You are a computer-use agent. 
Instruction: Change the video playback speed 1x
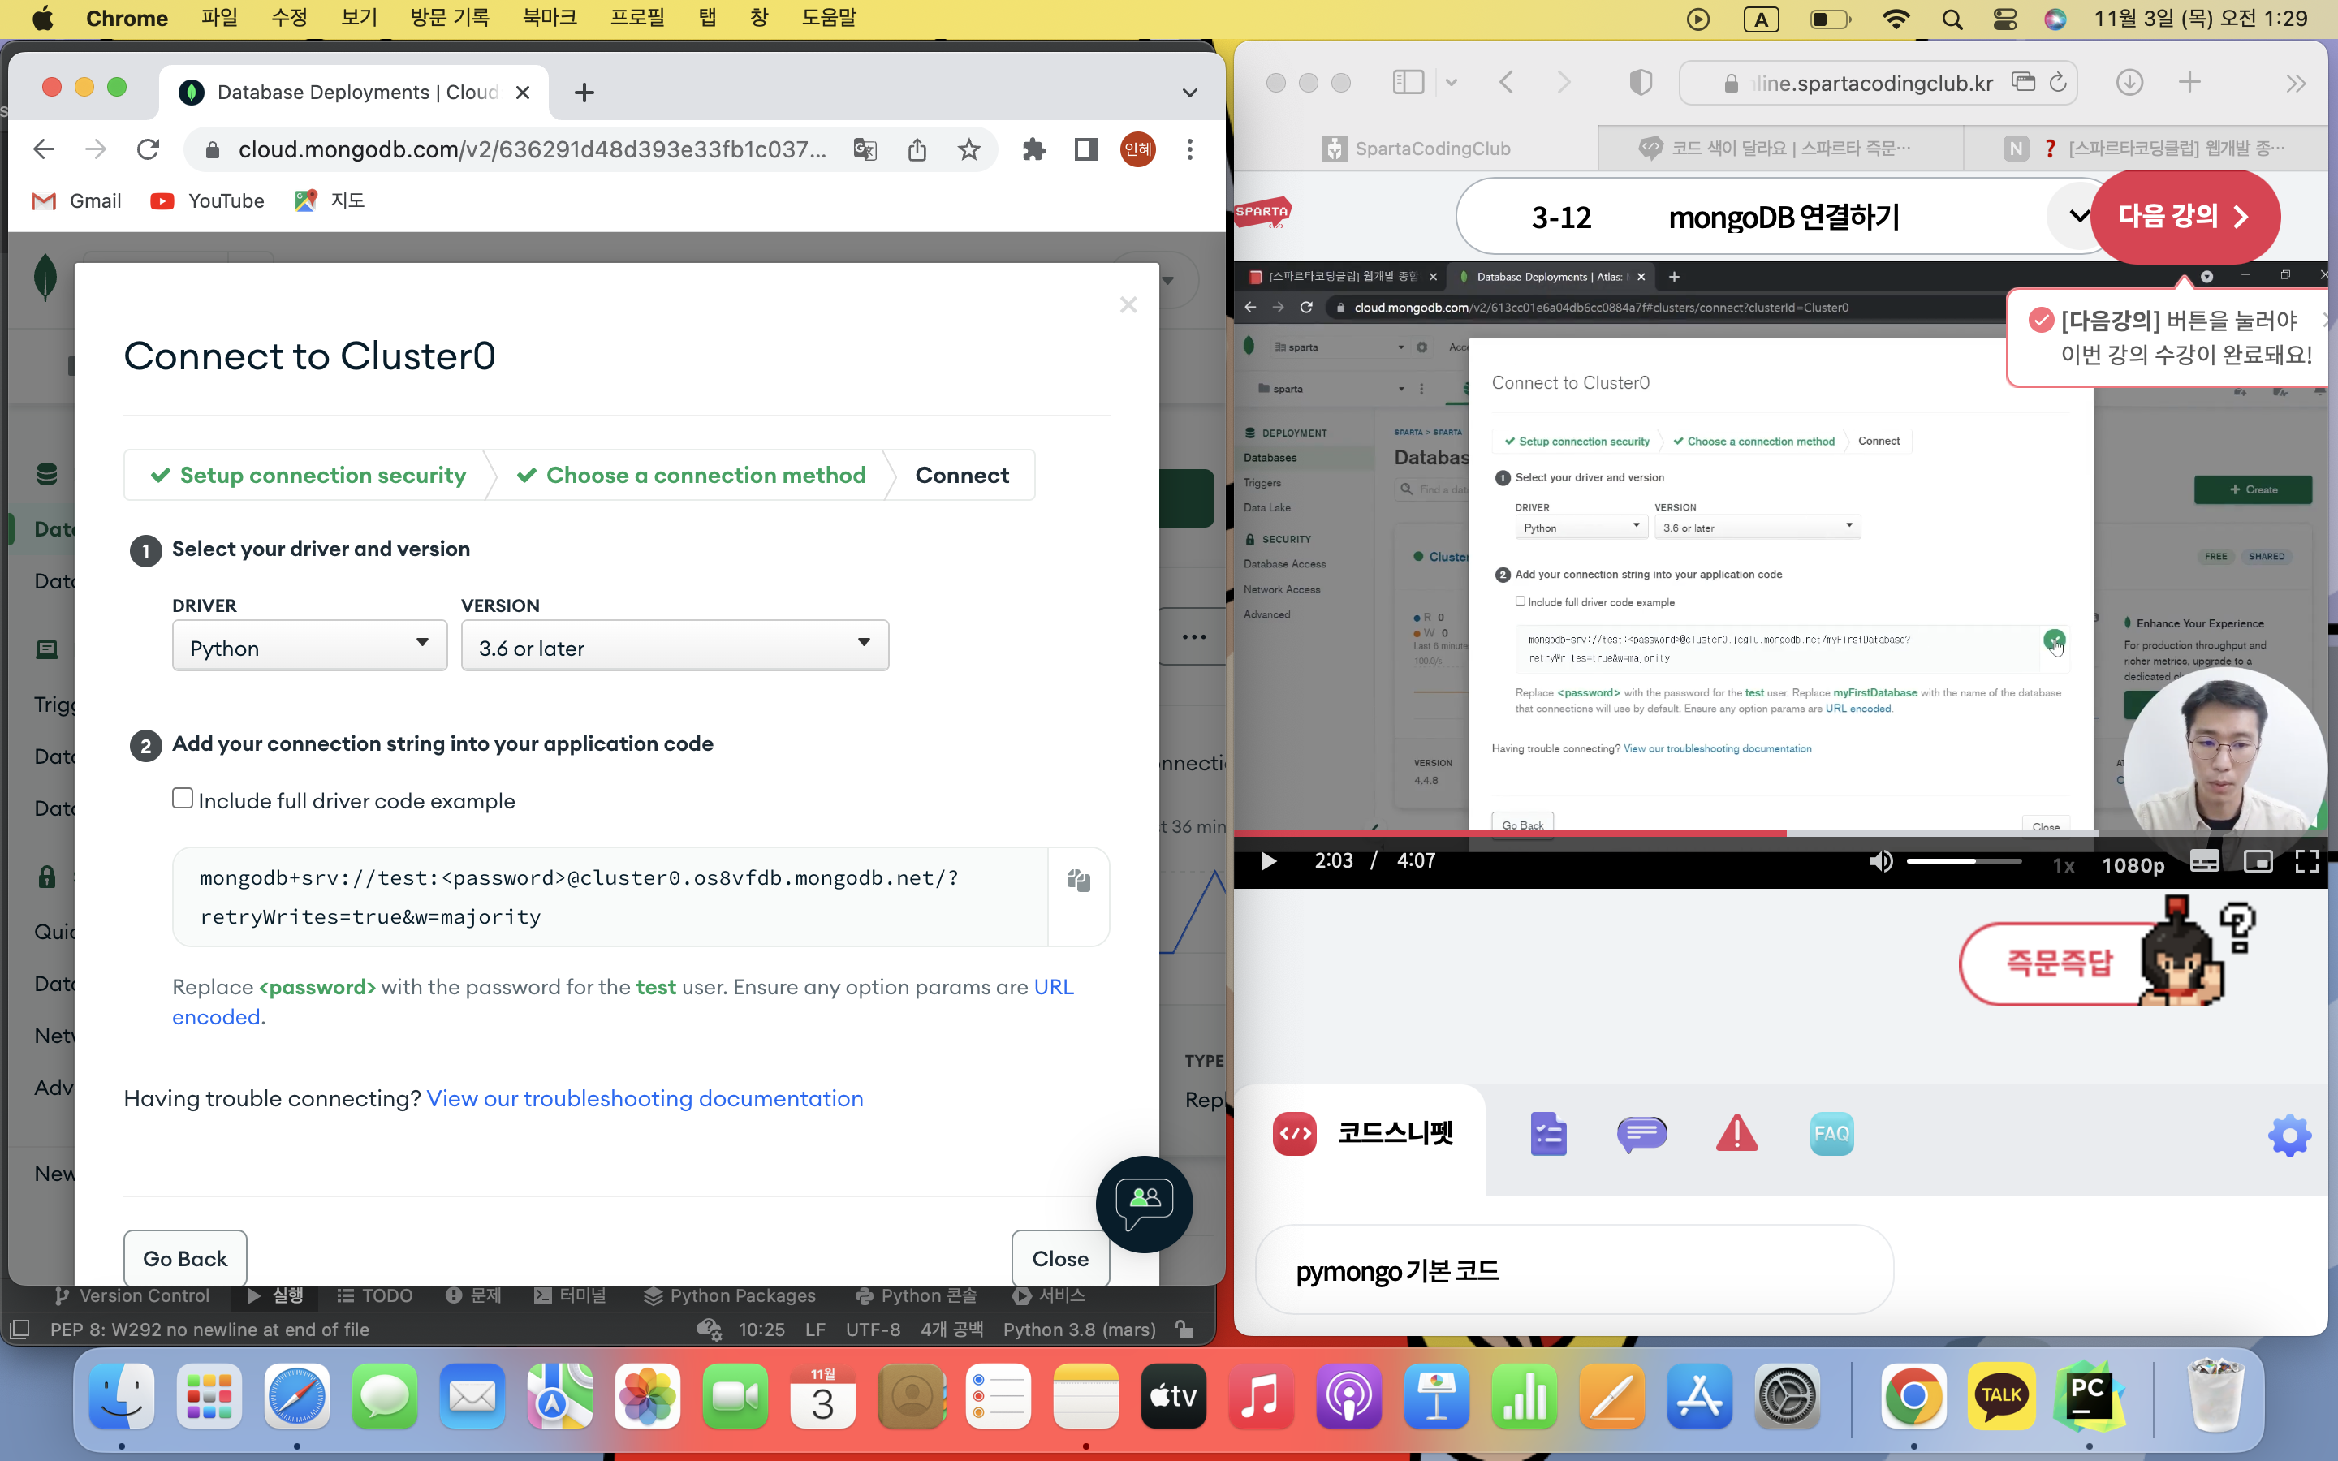[x=2064, y=864]
